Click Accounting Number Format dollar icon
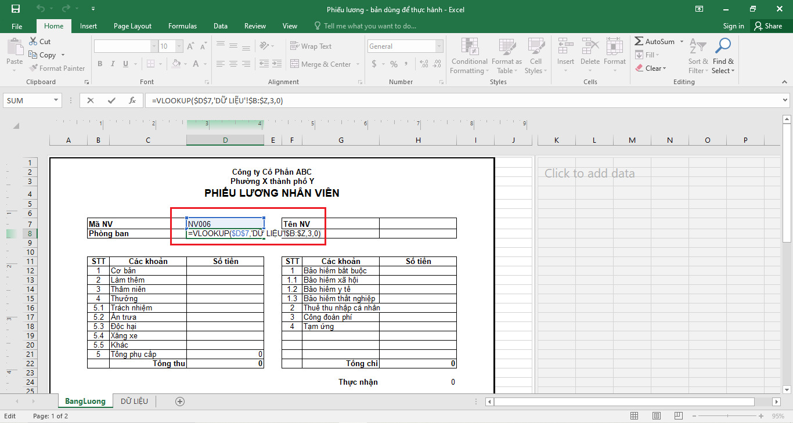The width and height of the screenshot is (793, 423). 374,64
